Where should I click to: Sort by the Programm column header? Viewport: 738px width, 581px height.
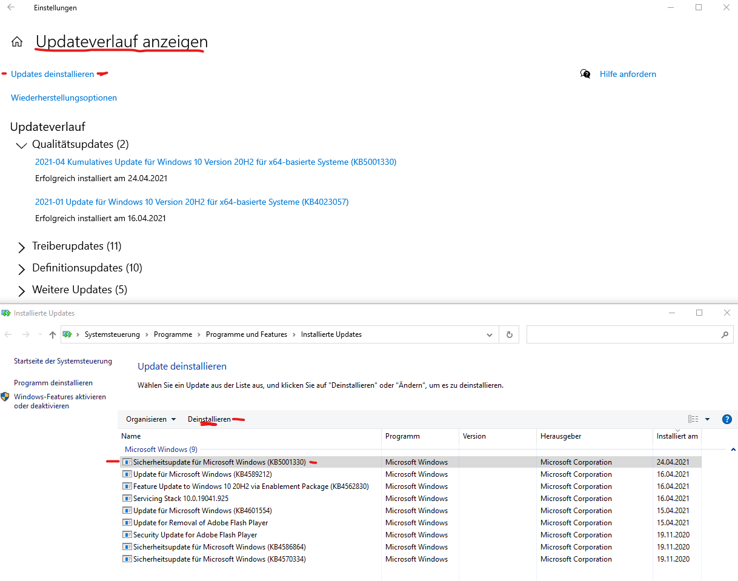coord(421,436)
